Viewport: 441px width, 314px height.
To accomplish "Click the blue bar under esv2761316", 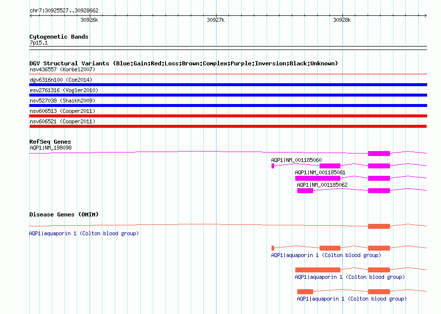I will tap(228, 95).
